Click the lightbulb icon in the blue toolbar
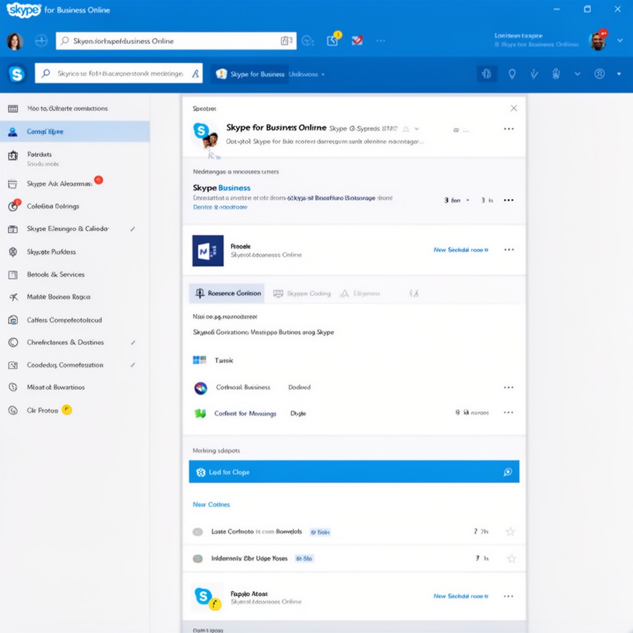The image size is (633, 633). pos(512,74)
